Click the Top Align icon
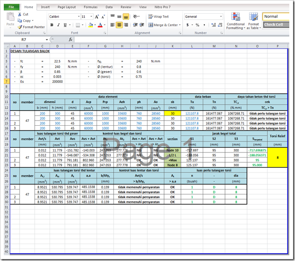 (112, 17)
